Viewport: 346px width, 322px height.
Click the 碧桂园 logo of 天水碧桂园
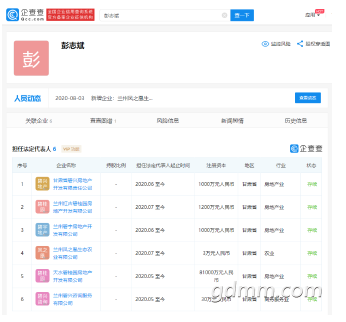[x=42, y=276]
